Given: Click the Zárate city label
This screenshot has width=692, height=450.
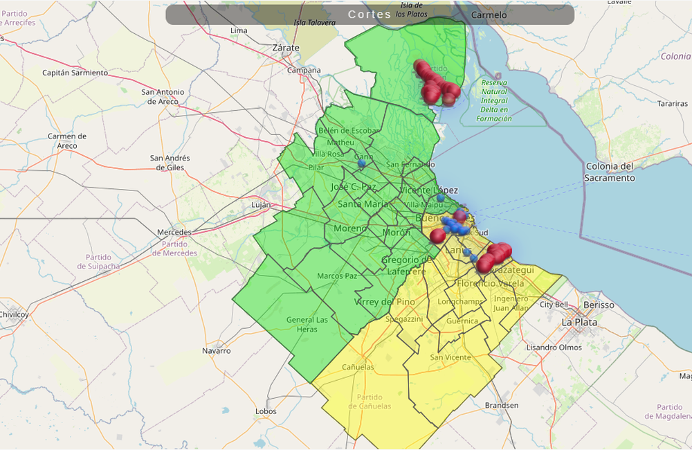Looking at the screenshot, I should (286, 48).
